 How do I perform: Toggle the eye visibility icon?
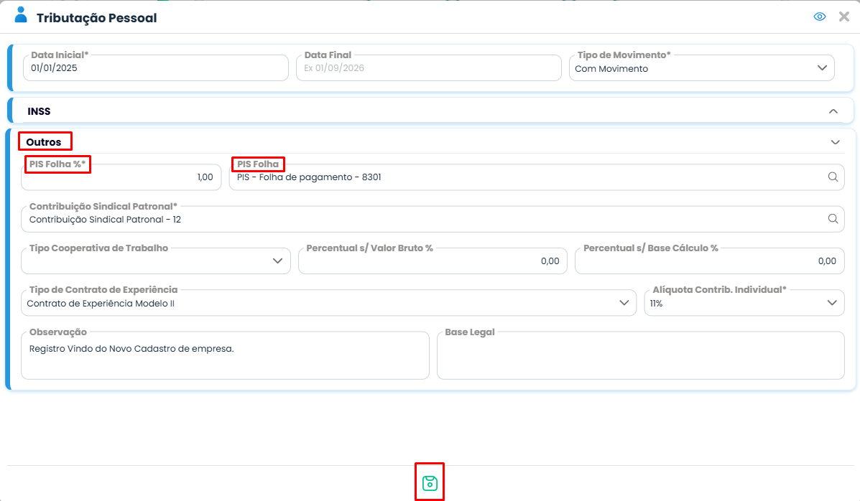(820, 17)
